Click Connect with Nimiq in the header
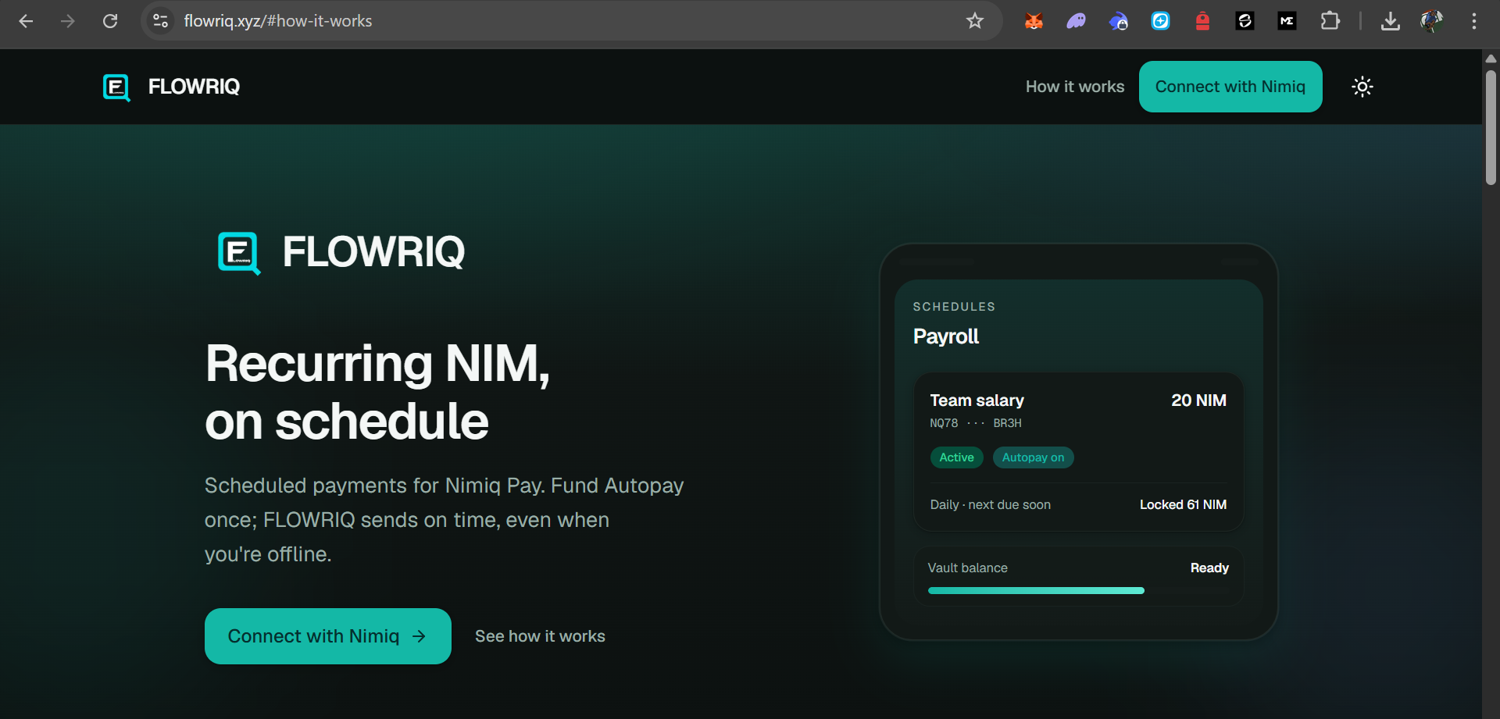Viewport: 1500px width, 719px height. click(1230, 87)
